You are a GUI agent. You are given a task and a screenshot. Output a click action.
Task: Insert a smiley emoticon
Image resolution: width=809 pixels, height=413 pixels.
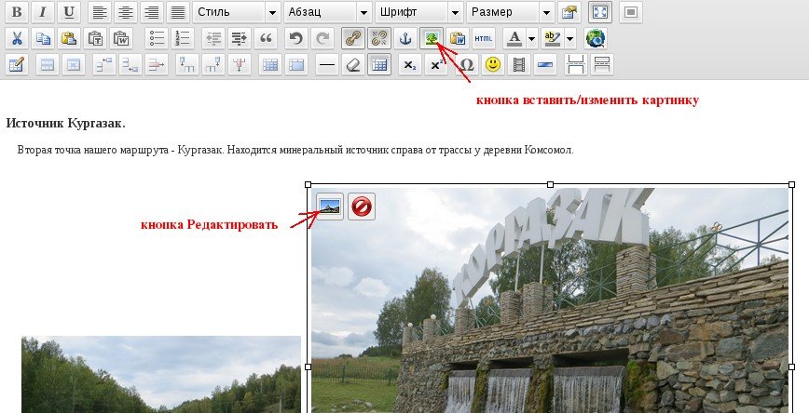[493, 65]
